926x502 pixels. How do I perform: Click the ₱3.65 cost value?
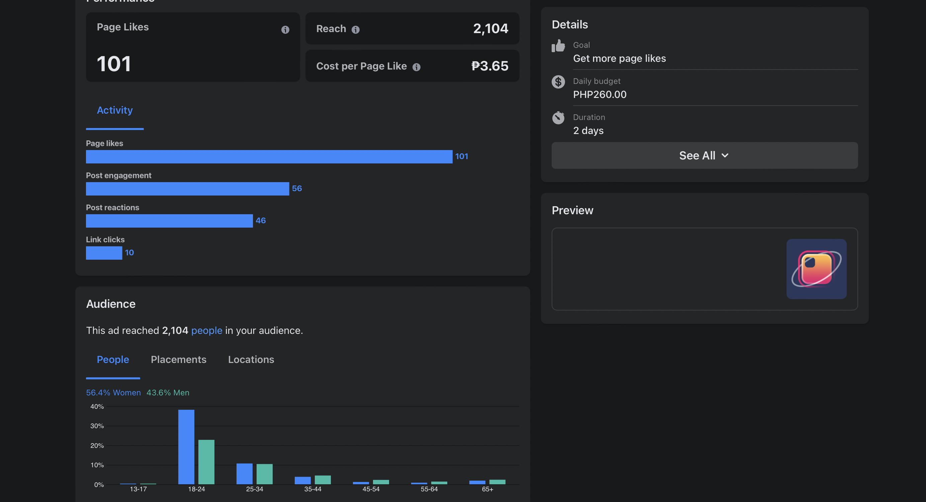click(490, 66)
